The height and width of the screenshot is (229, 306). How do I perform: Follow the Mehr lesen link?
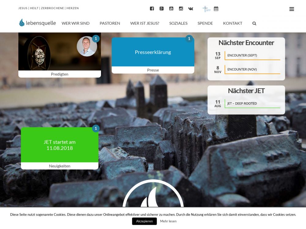(x=168, y=221)
